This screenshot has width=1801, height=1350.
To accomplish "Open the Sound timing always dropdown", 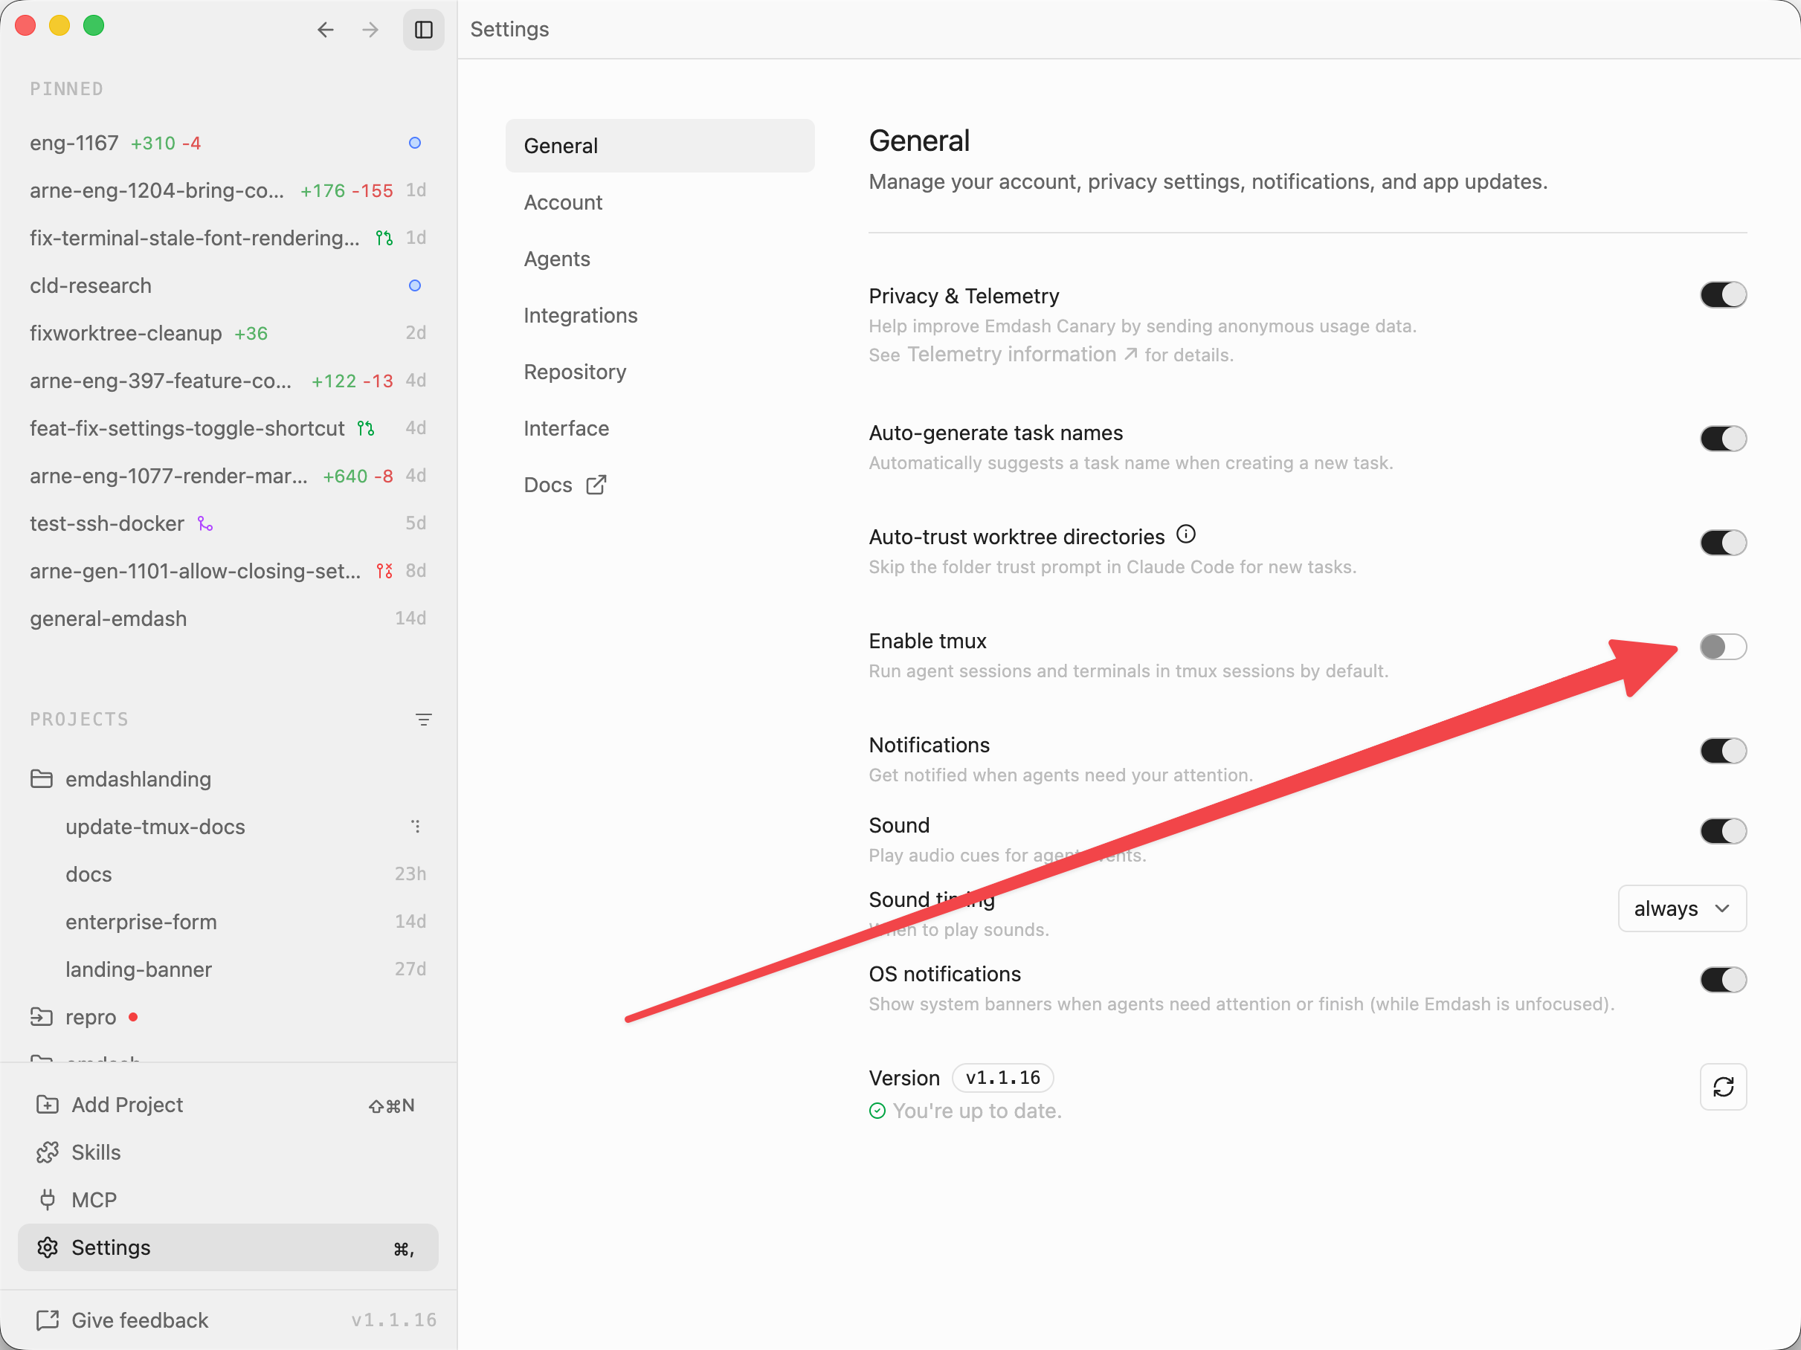I will (x=1682, y=908).
